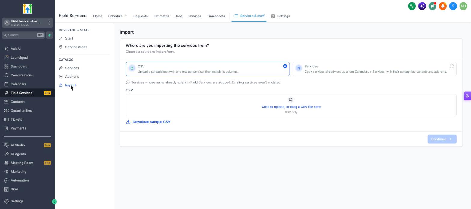Open the Requests tab

pos(140,16)
